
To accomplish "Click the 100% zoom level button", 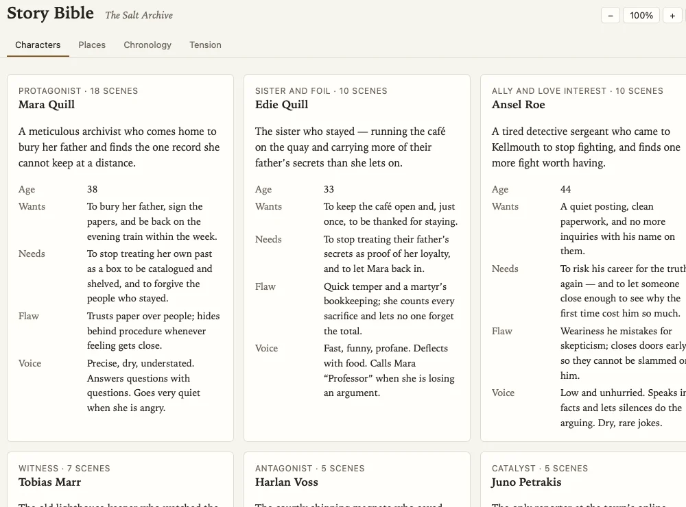I will 641,16.
